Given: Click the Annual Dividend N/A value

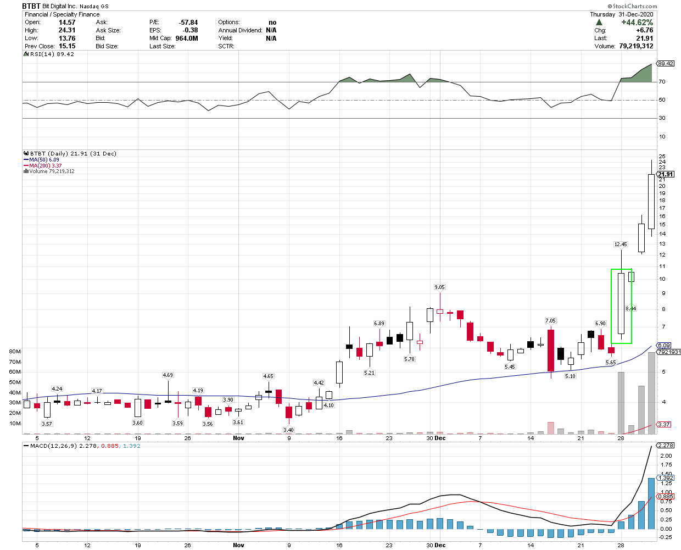Looking at the screenshot, I should tap(271, 30).
